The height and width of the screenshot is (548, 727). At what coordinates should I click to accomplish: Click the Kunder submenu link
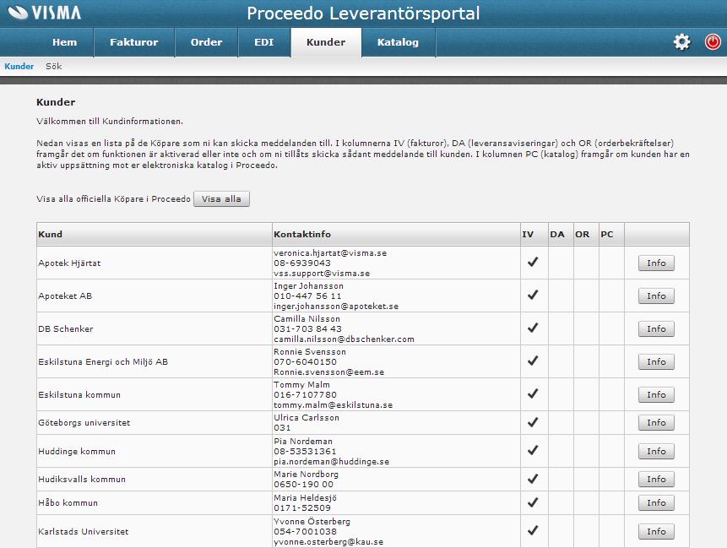(x=19, y=67)
